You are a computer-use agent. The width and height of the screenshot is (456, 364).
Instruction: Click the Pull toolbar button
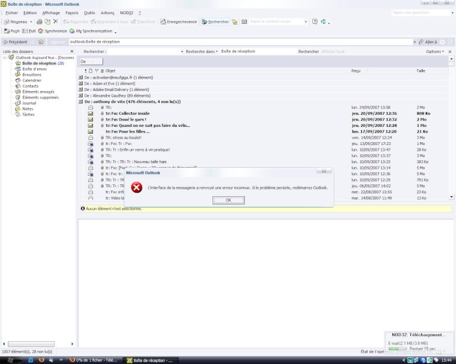[x=29, y=31]
